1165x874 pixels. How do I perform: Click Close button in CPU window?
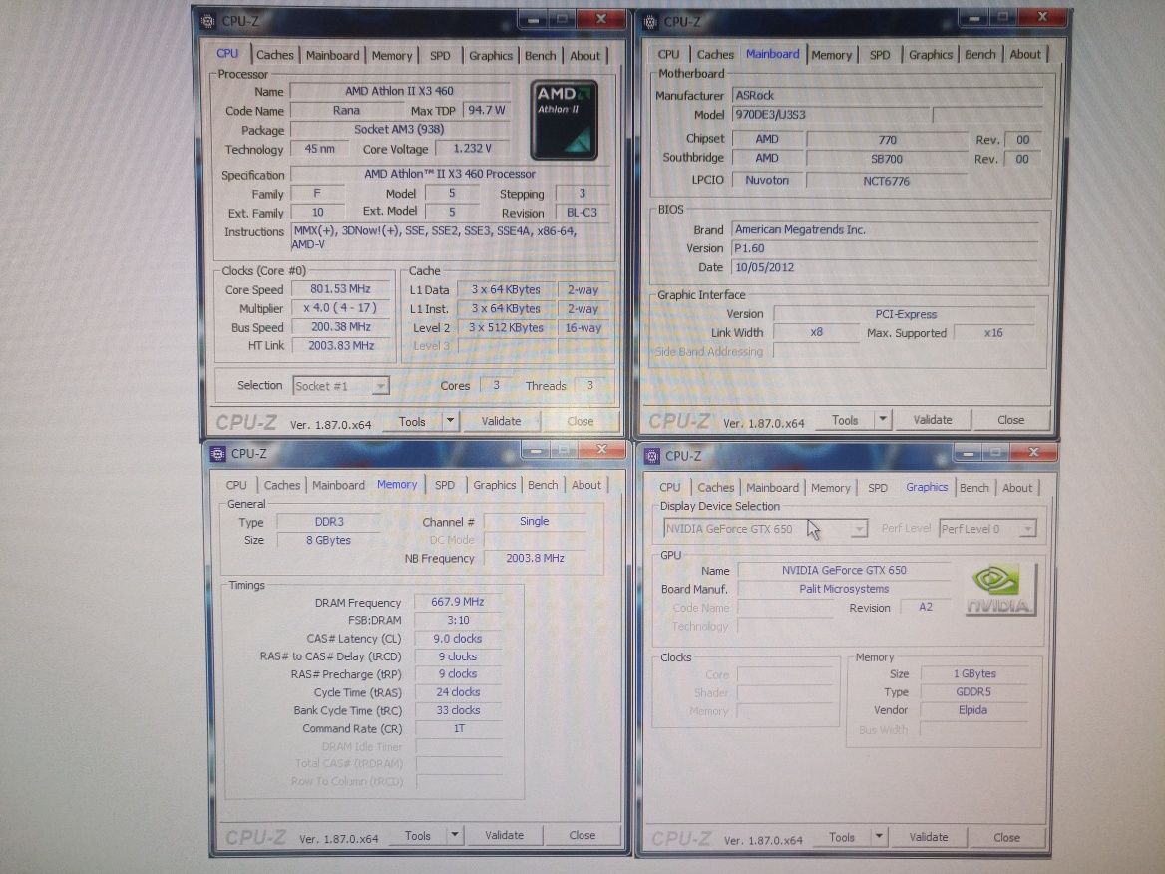581,421
